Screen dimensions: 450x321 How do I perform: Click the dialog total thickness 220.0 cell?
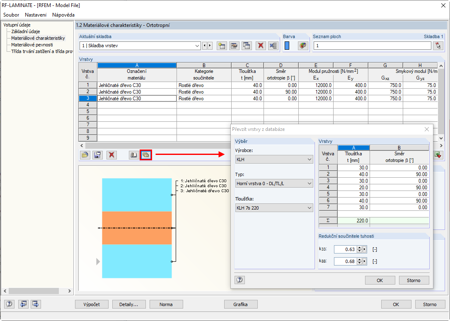353,221
